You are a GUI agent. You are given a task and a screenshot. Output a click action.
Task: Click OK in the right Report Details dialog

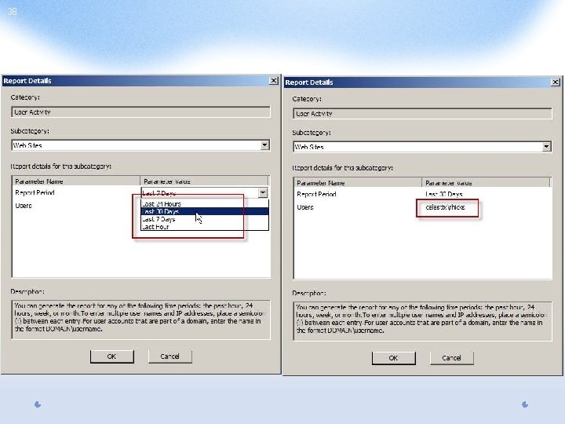[x=393, y=358]
